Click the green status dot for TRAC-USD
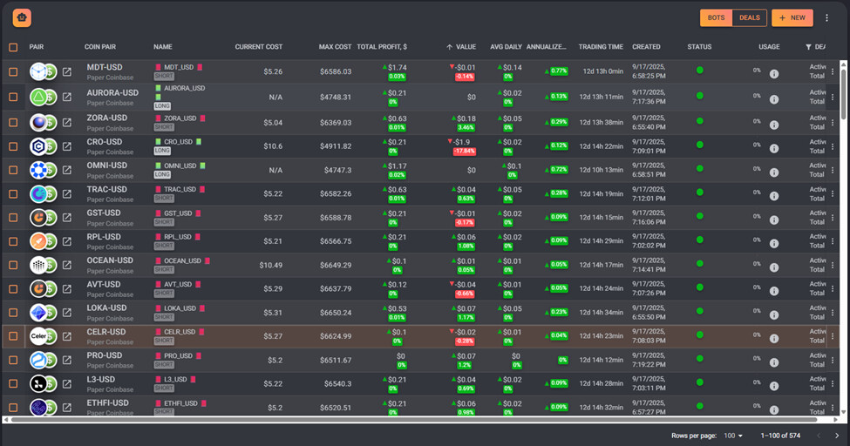The height and width of the screenshot is (446, 850). tap(699, 189)
